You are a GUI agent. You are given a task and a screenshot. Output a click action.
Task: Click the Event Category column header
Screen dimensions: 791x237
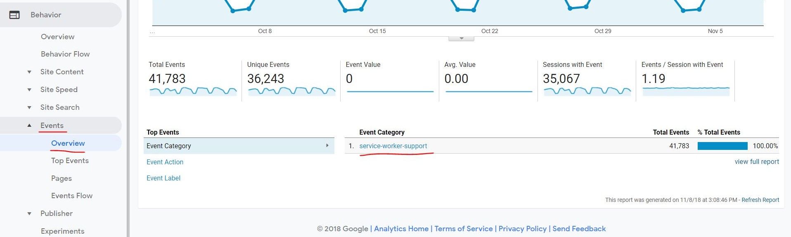[x=382, y=133]
